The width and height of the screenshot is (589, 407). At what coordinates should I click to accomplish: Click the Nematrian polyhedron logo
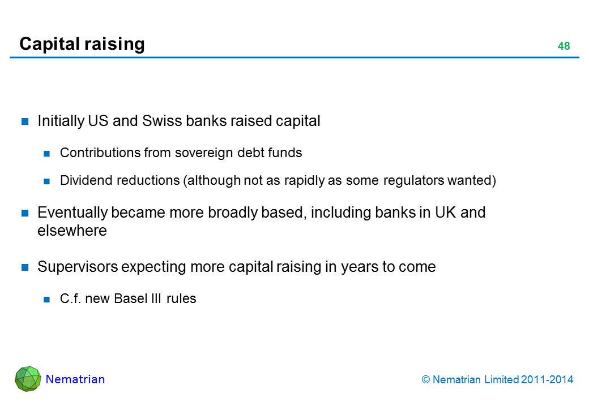(28, 379)
